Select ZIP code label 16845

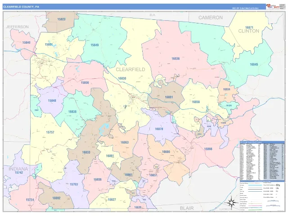point(254,64)
